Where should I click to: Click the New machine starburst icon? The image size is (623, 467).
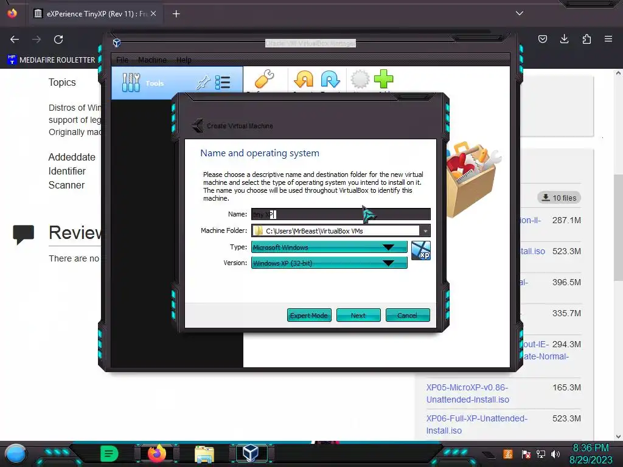360,78
